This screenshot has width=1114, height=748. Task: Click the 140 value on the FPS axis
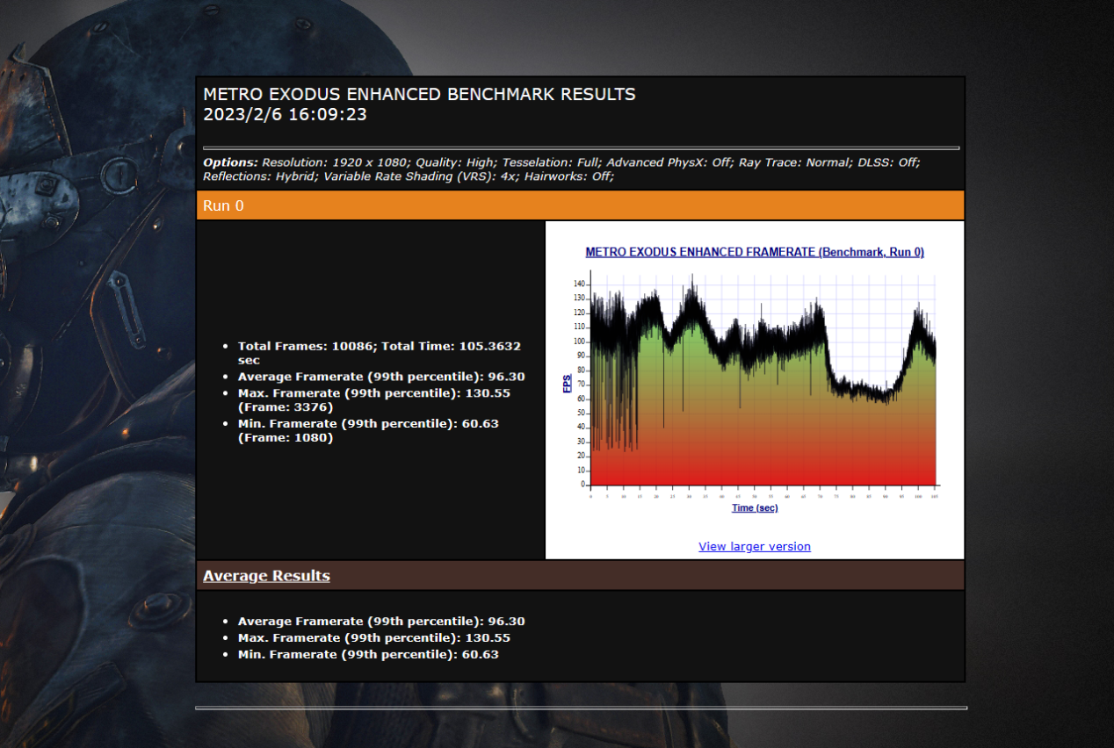click(x=579, y=284)
